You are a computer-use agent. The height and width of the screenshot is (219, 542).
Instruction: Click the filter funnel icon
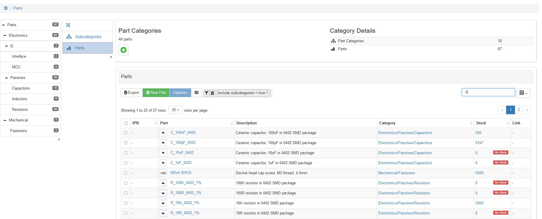tap(207, 93)
